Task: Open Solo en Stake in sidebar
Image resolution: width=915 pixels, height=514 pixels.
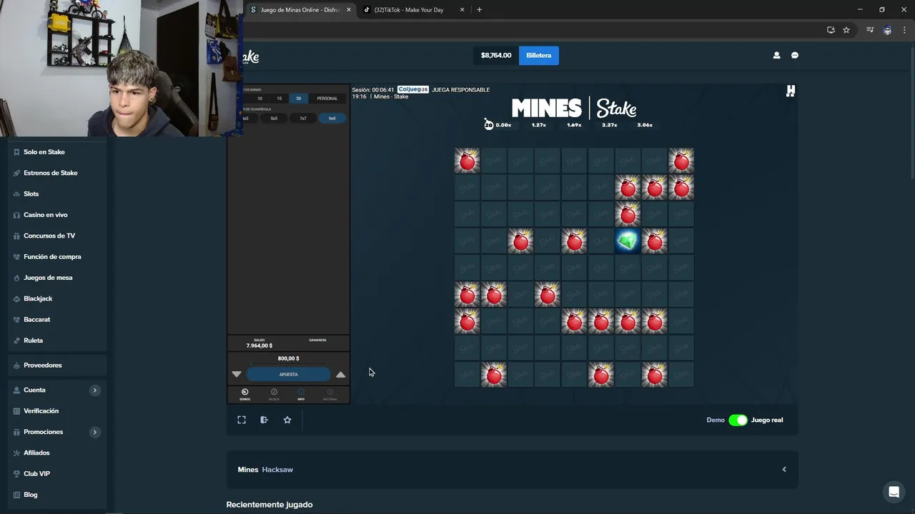Action: (x=44, y=152)
